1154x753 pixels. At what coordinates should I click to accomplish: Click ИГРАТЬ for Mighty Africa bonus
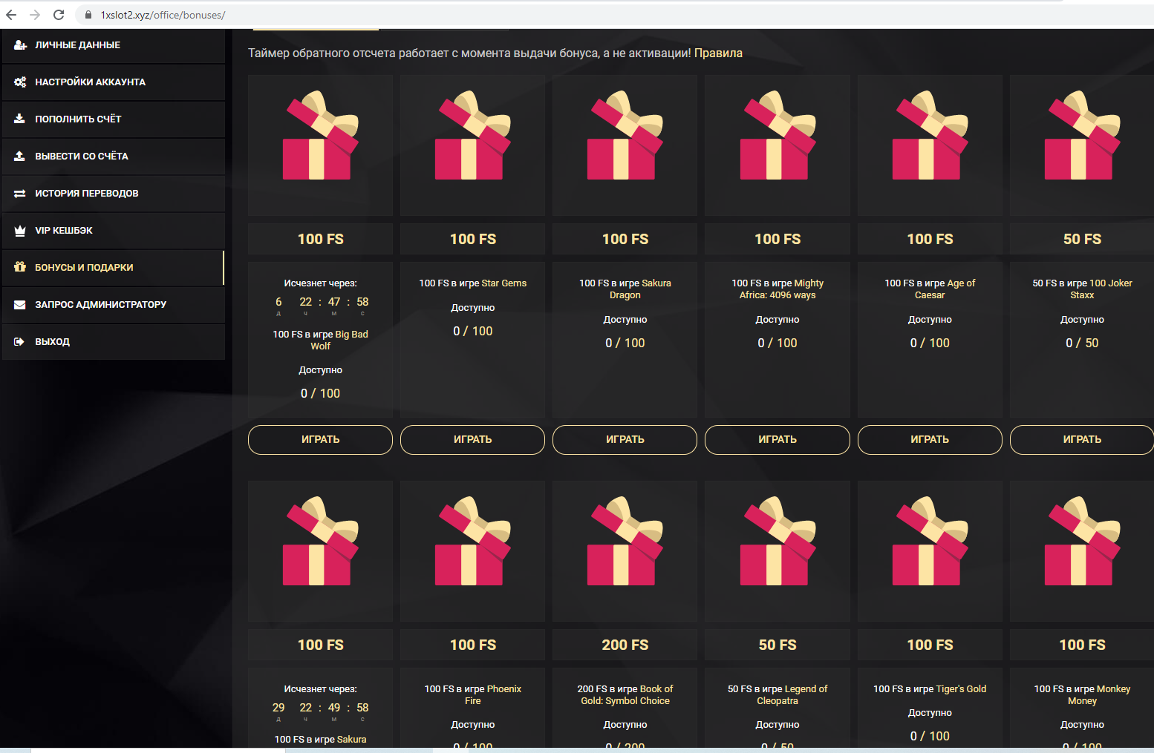click(778, 440)
